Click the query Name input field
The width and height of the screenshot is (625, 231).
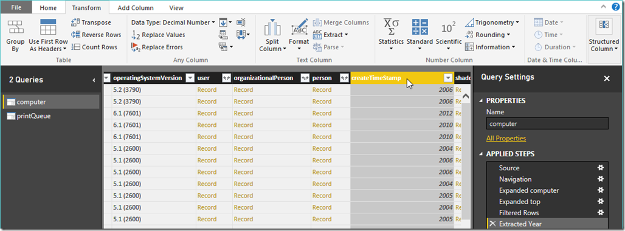(x=547, y=123)
